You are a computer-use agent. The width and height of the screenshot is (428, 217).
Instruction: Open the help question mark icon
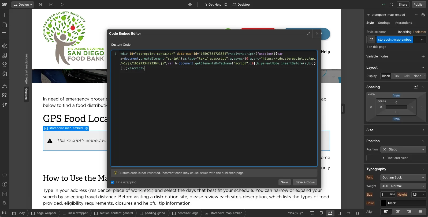5,184
